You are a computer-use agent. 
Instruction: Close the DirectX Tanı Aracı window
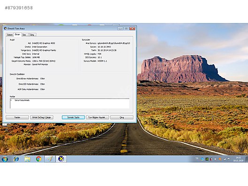click(x=132, y=29)
